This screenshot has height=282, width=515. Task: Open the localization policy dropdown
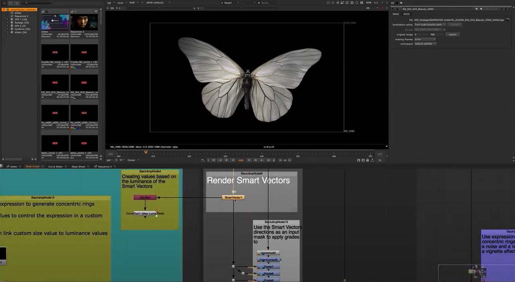[430, 25]
